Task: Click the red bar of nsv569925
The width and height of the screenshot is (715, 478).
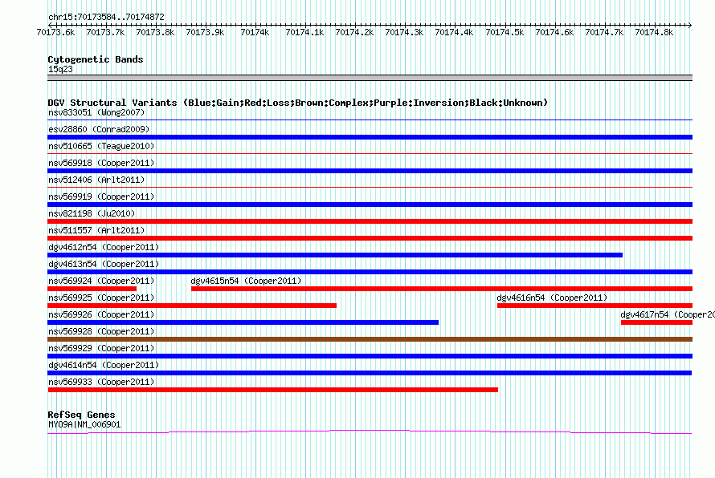Action: 192,306
